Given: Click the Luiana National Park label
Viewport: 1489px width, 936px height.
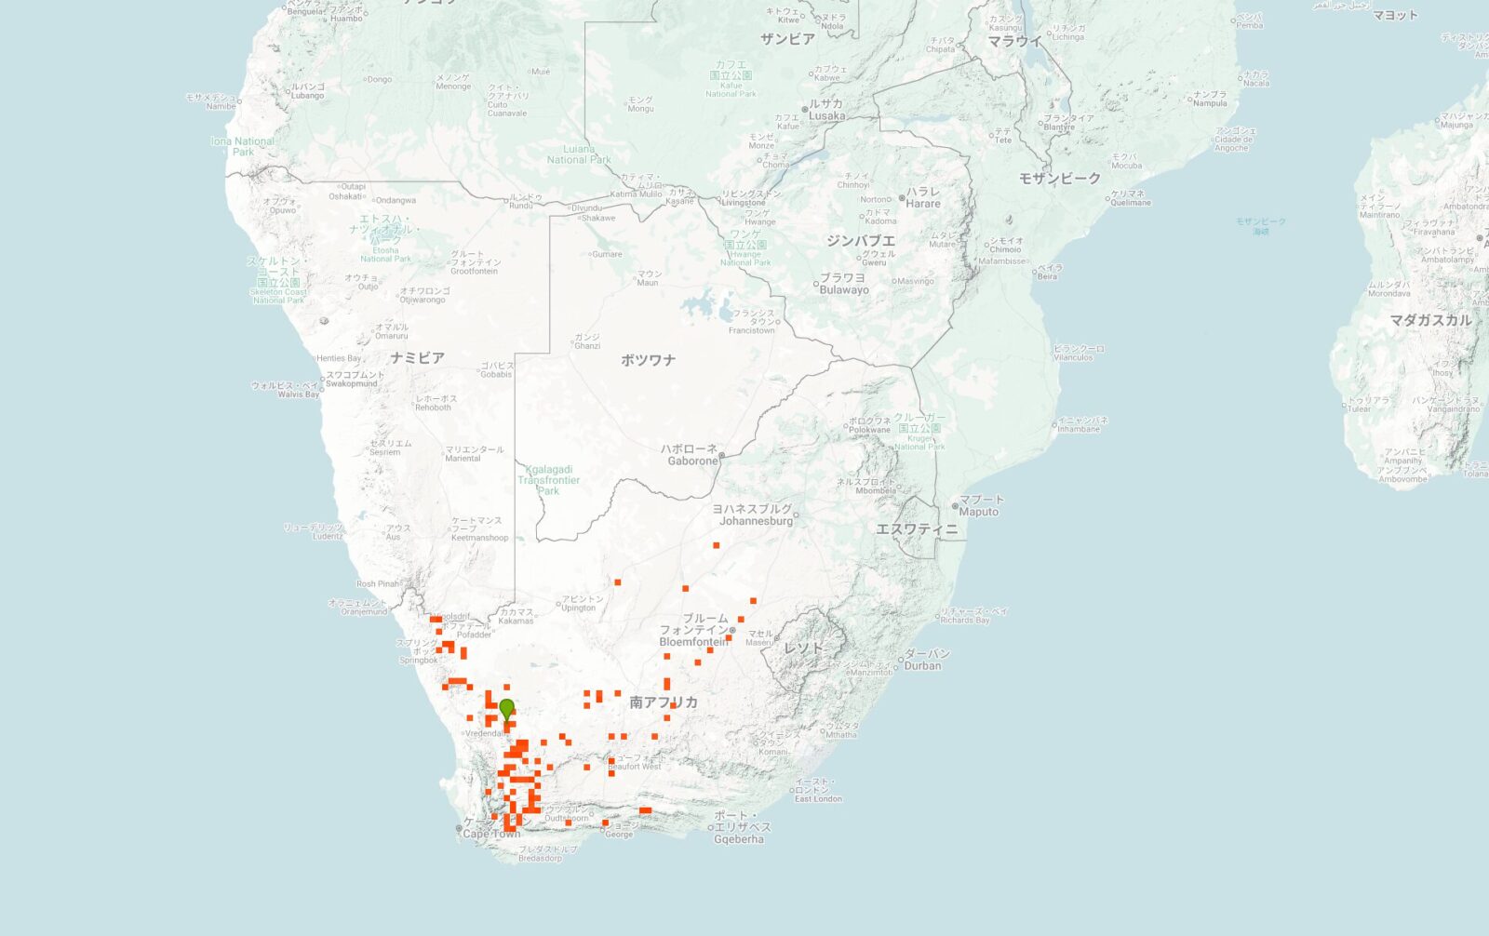Looking at the screenshot, I should pyautogui.click(x=579, y=154).
